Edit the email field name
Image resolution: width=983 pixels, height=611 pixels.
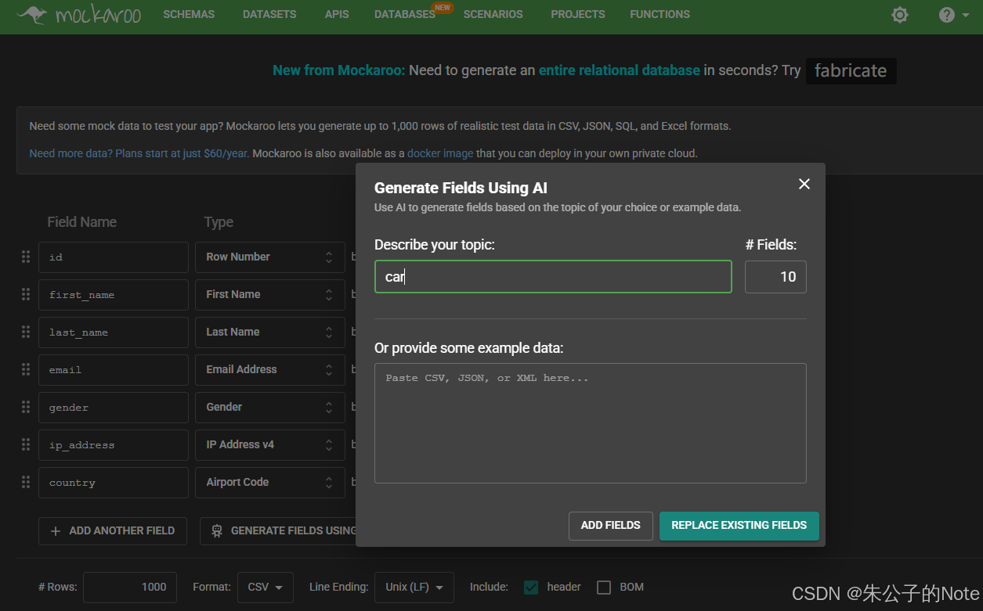click(114, 369)
